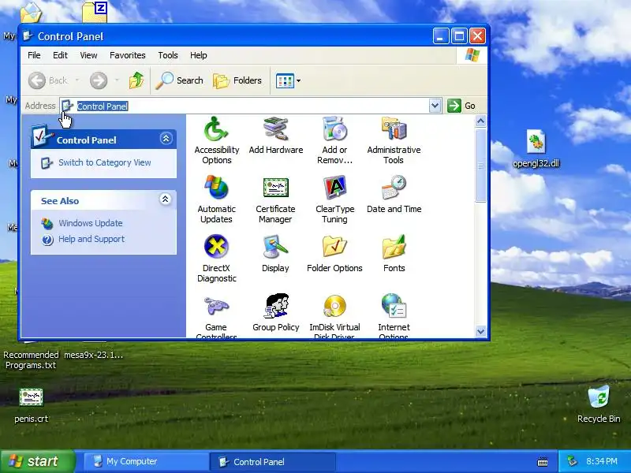
Task: Open the File menu
Action: tap(34, 55)
